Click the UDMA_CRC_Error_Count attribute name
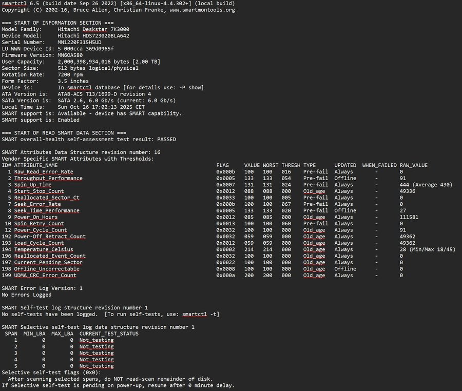Screen dimensions: 462x391 [46, 276]
